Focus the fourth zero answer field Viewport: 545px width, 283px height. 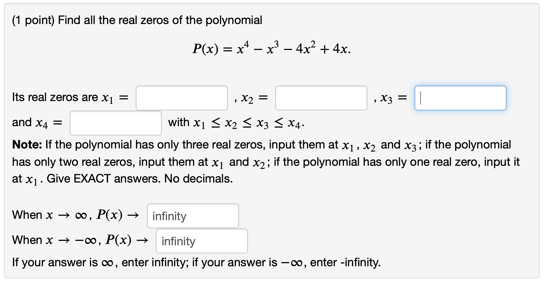coord(115,122)
